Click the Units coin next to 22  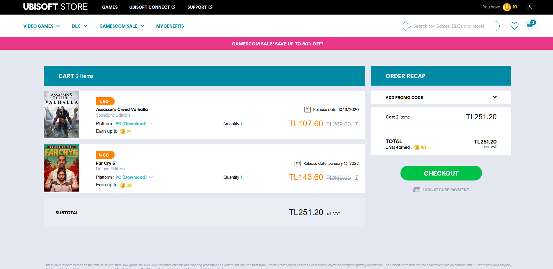(x=123, y=132)
